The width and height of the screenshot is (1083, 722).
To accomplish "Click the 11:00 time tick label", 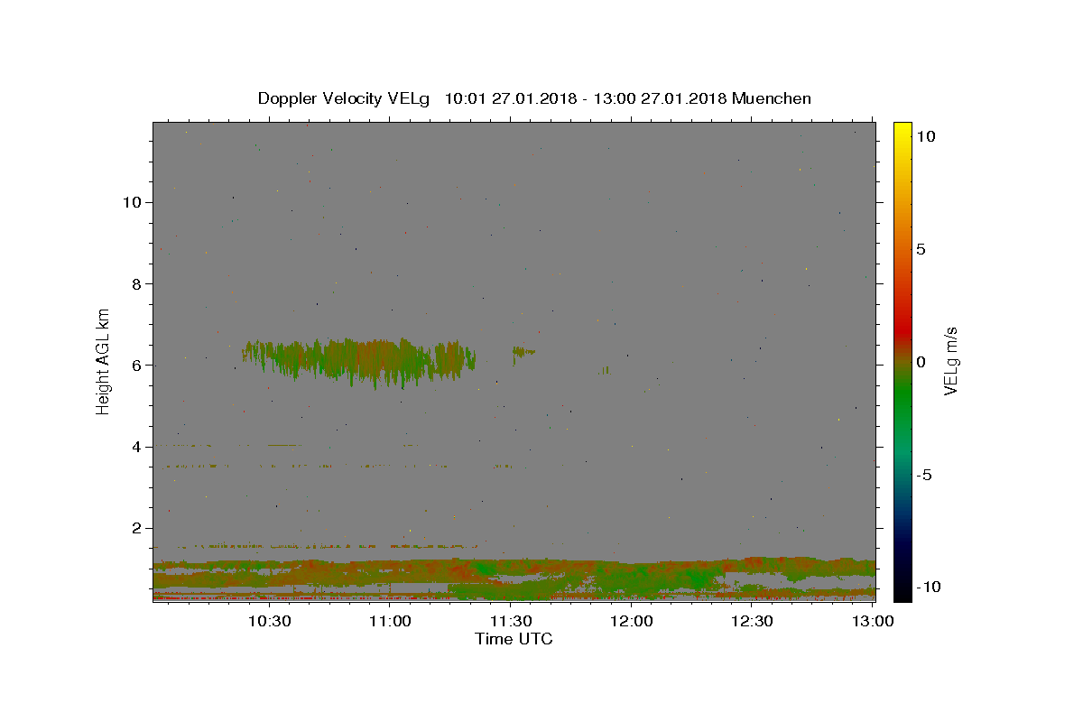I will coord(390,621).
